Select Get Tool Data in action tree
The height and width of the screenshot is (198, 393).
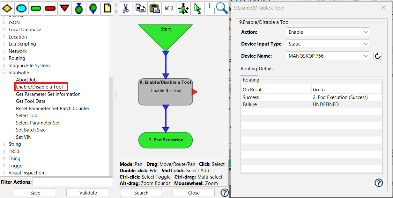click(x=31, y=101)
